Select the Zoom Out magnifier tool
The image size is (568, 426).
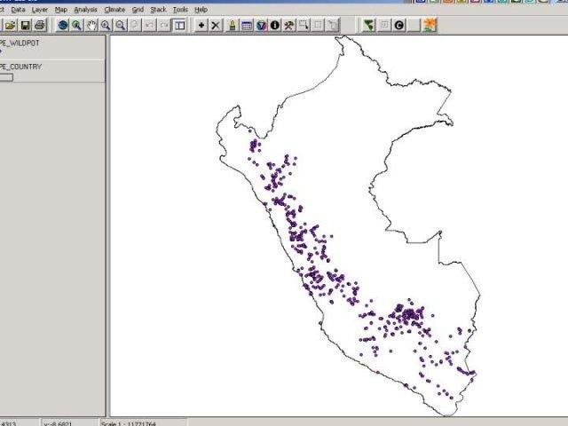point(121,26)
